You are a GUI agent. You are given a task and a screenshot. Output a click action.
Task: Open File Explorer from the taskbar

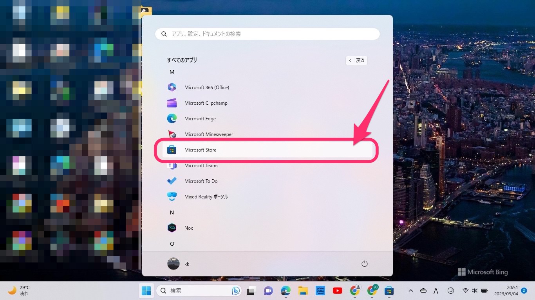click(303, 291)
